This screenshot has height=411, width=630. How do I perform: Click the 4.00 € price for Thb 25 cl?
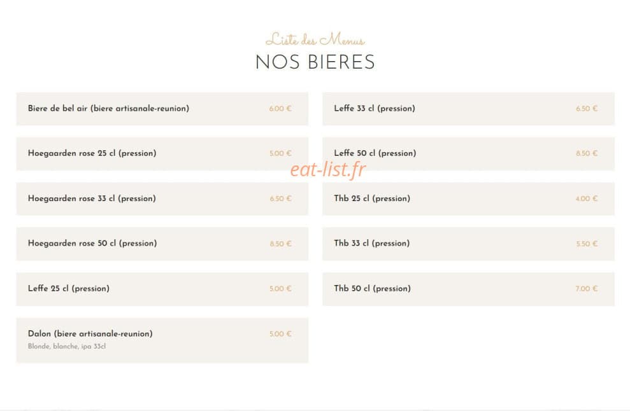(587, 199)
